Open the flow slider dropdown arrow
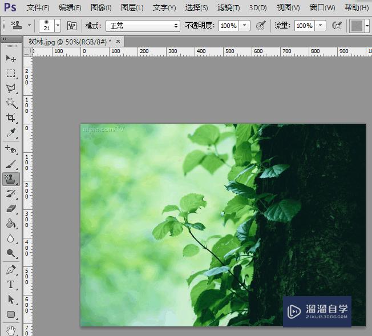Viewport: 372px width, 336px height. (320, 26)
